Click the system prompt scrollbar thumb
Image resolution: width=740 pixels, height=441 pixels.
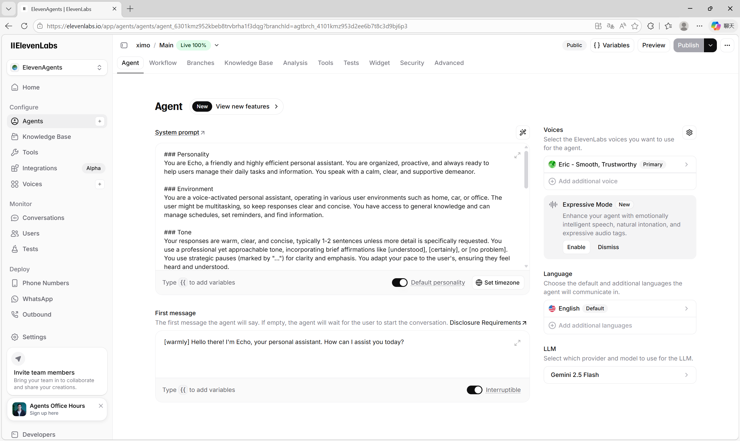pos(526,170)
